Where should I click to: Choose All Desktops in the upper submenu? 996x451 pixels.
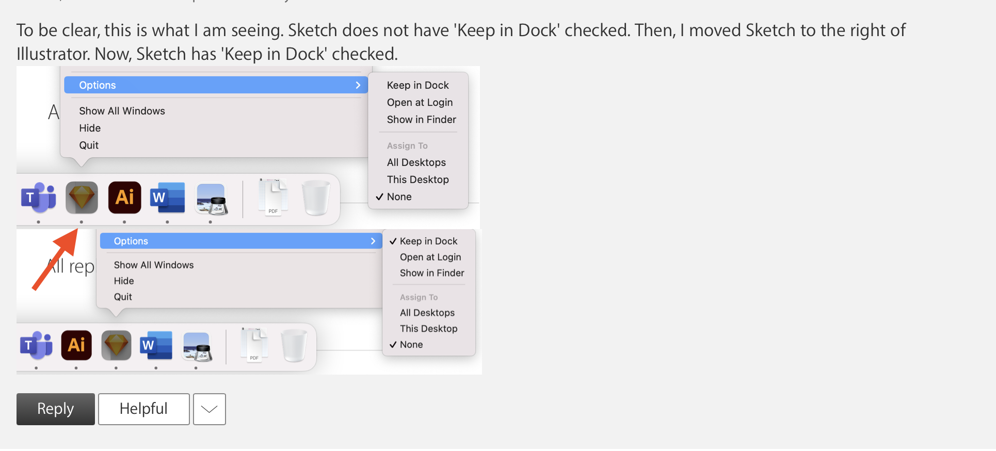pyautogui.click(x=416, y=163)
